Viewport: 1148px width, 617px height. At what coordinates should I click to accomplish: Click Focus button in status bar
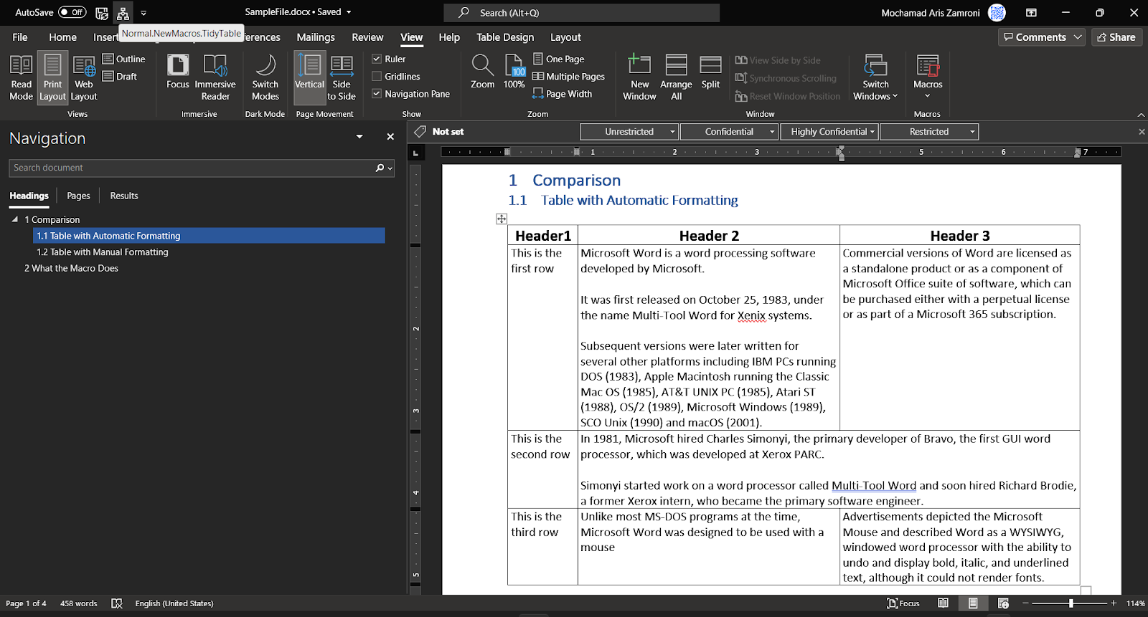tap(903, 603)
